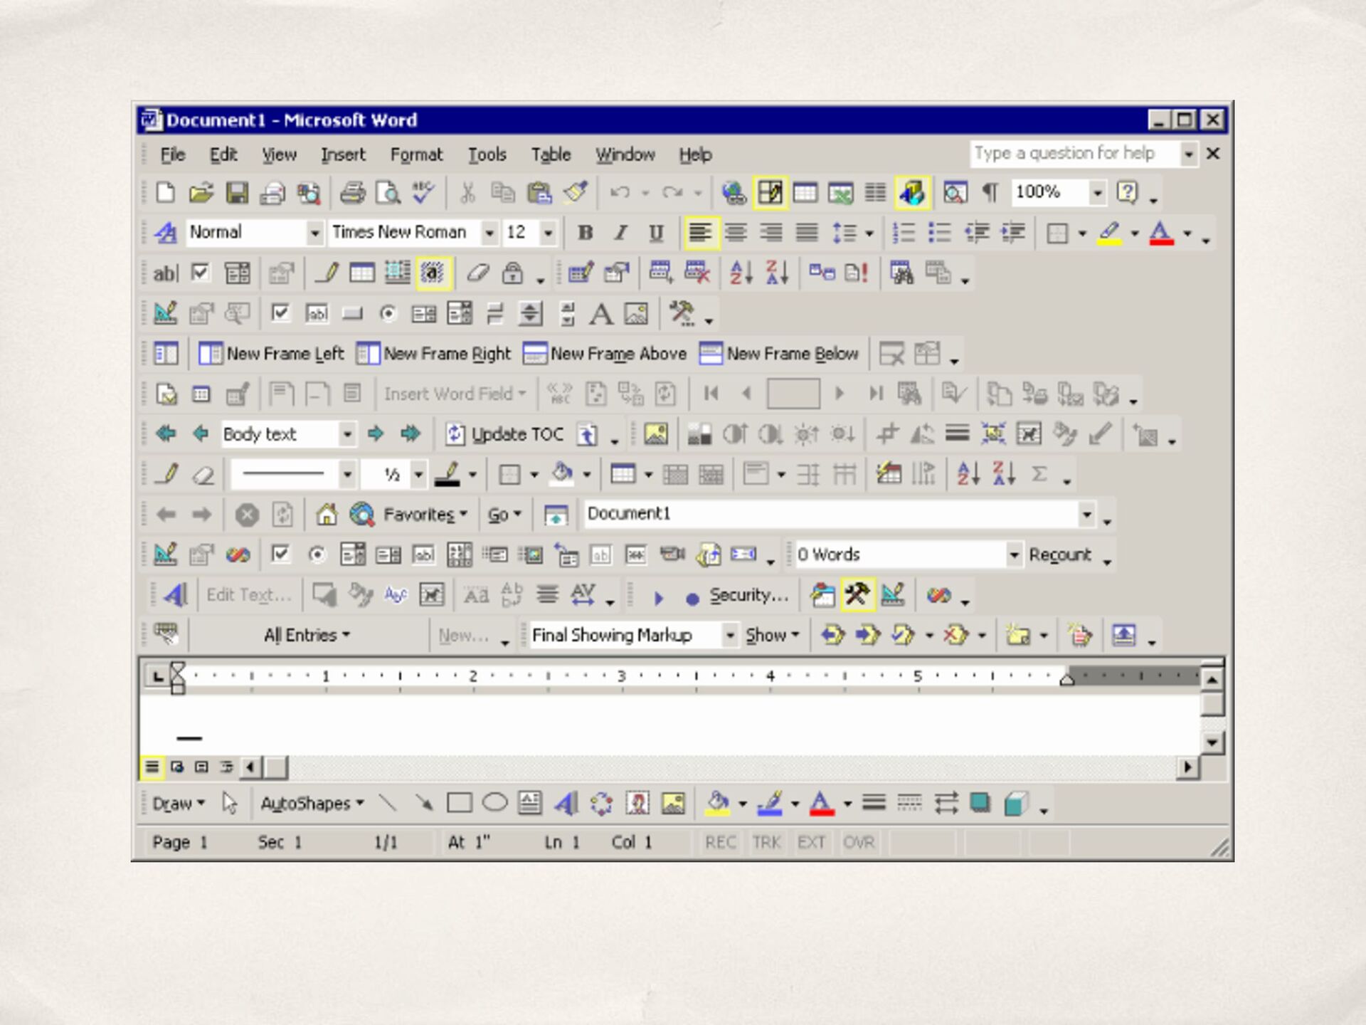This screenshot has height=1025, width=1366.
Task: Open the Insert menu
Action: click(x=343, y=154)
